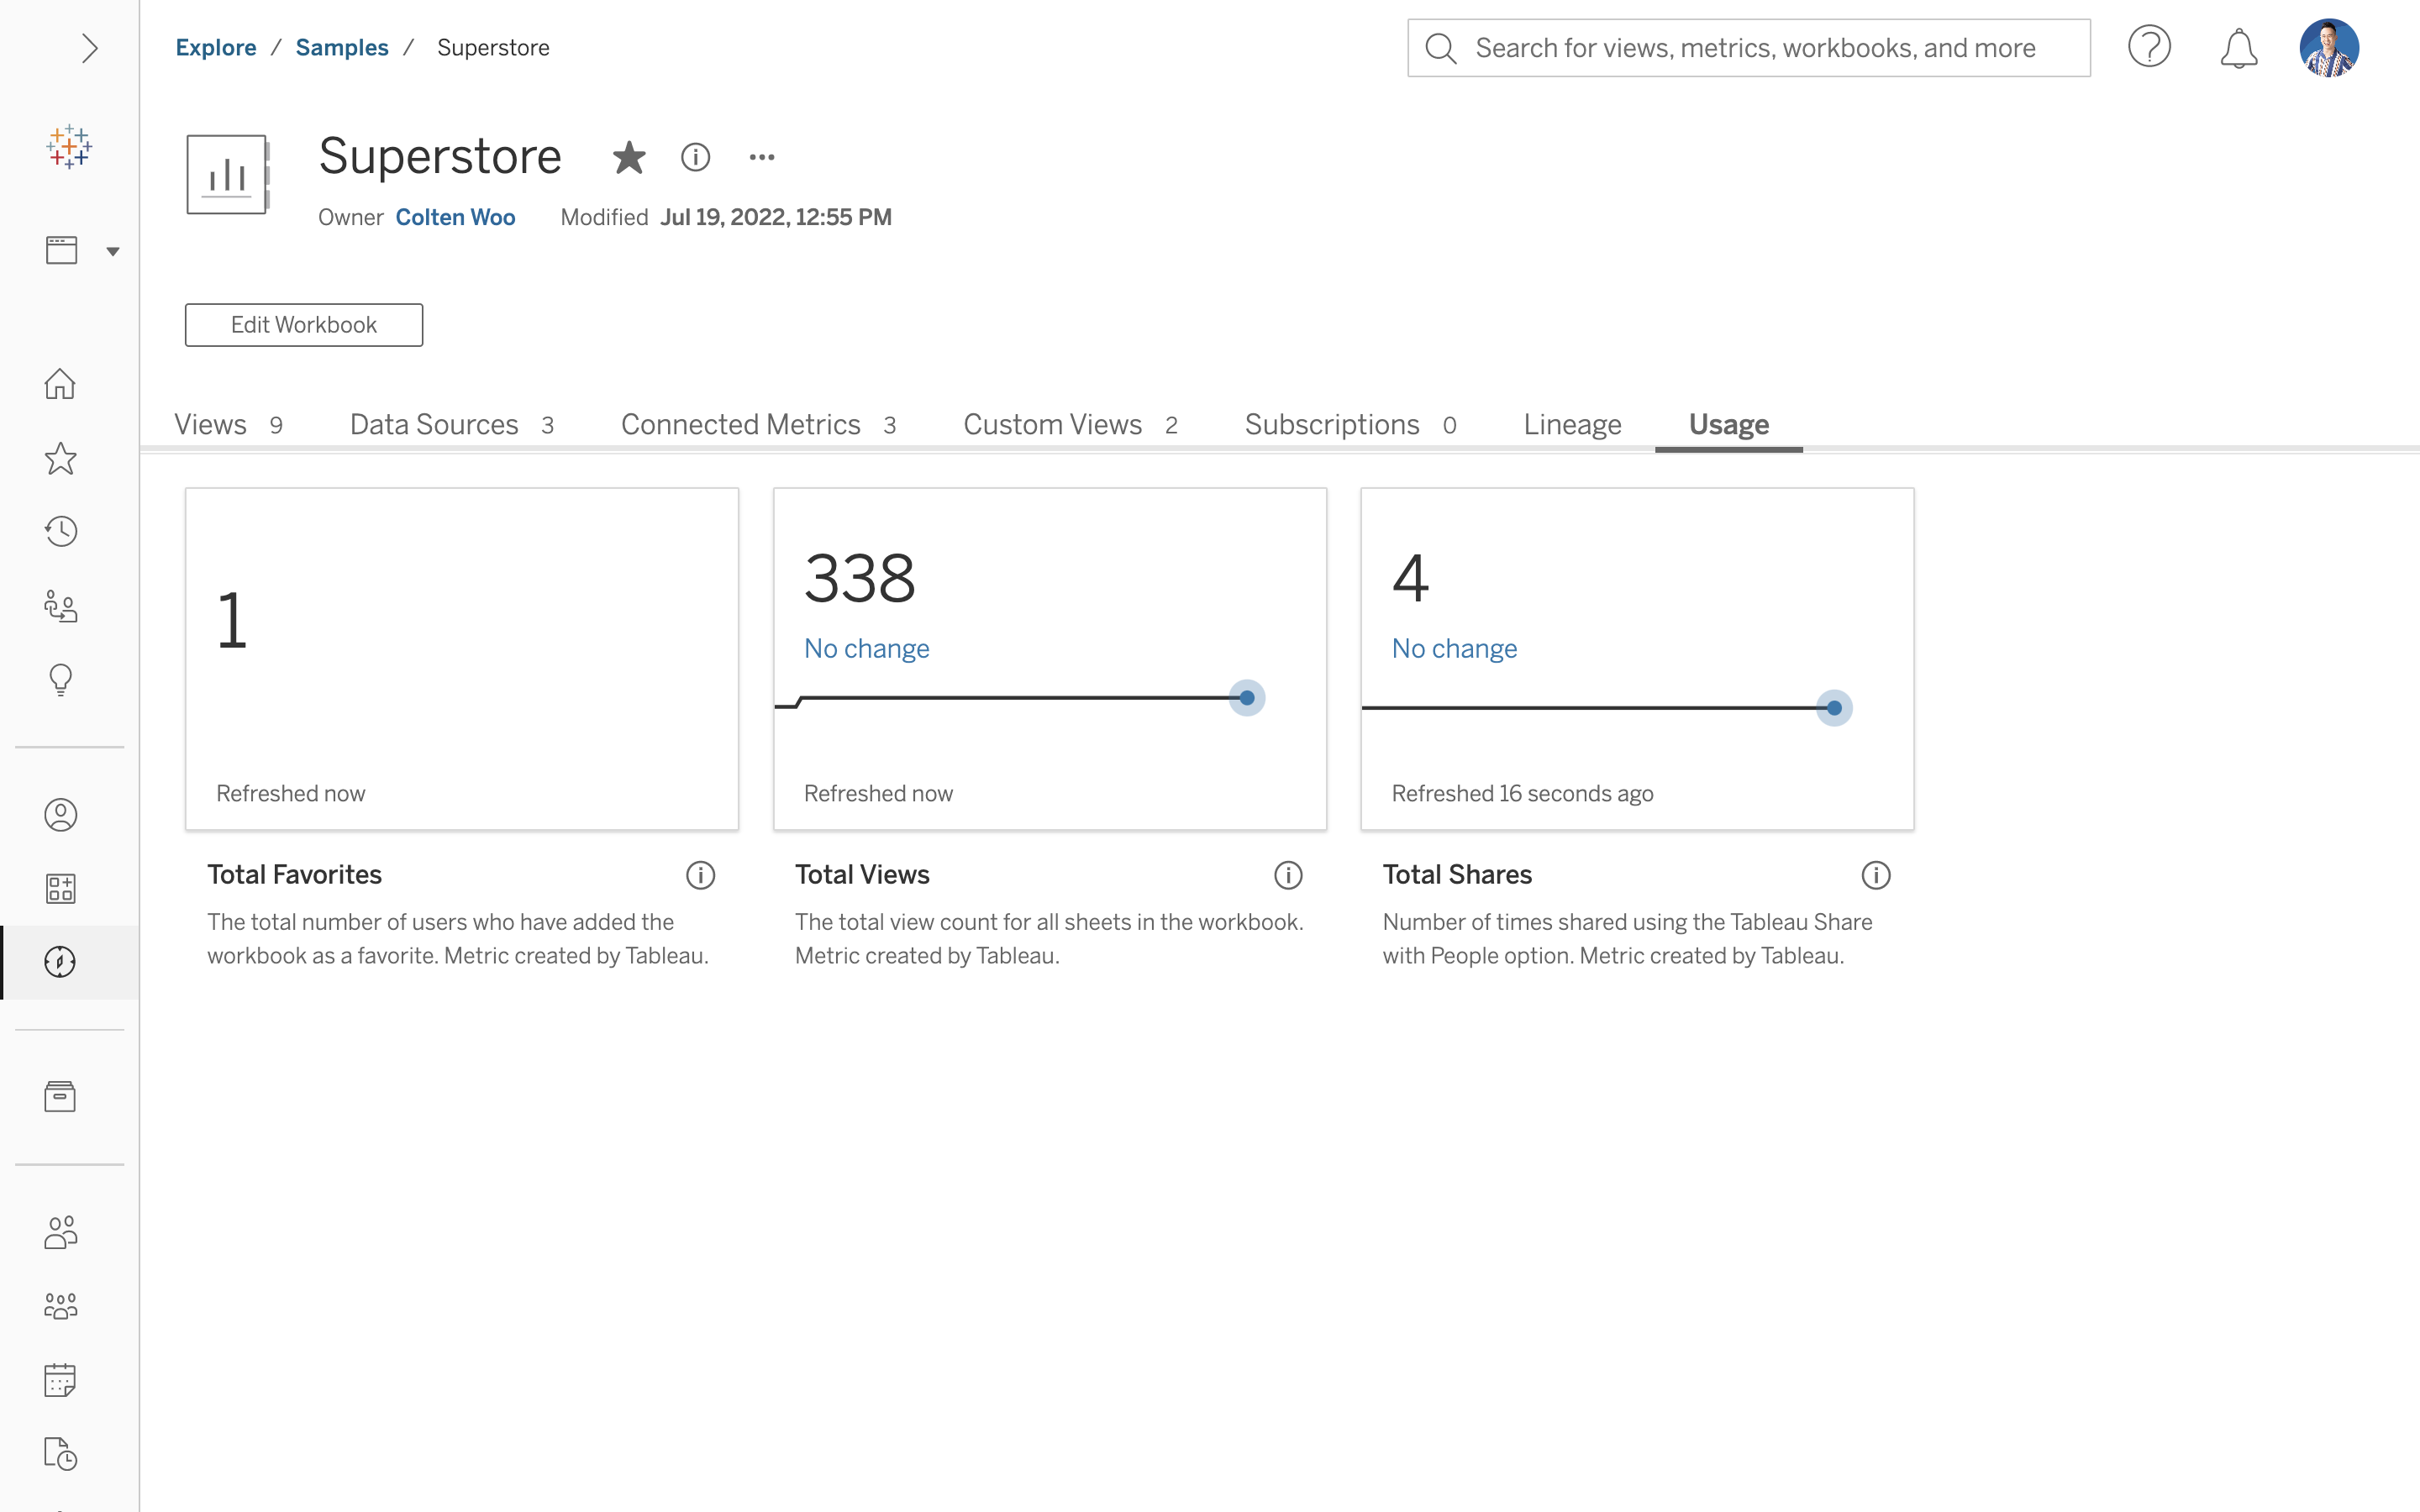Click the Superstore workbook thumbnail icon
The width and height of the screenshot is (2420, 1512).
(228, 174)
